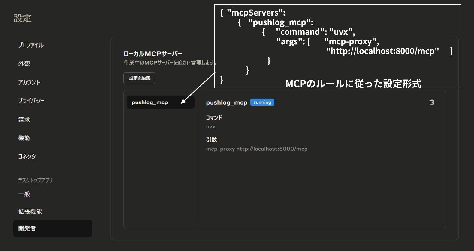Open the プロファイル settings page
The image size is (474, 251).
31,45
